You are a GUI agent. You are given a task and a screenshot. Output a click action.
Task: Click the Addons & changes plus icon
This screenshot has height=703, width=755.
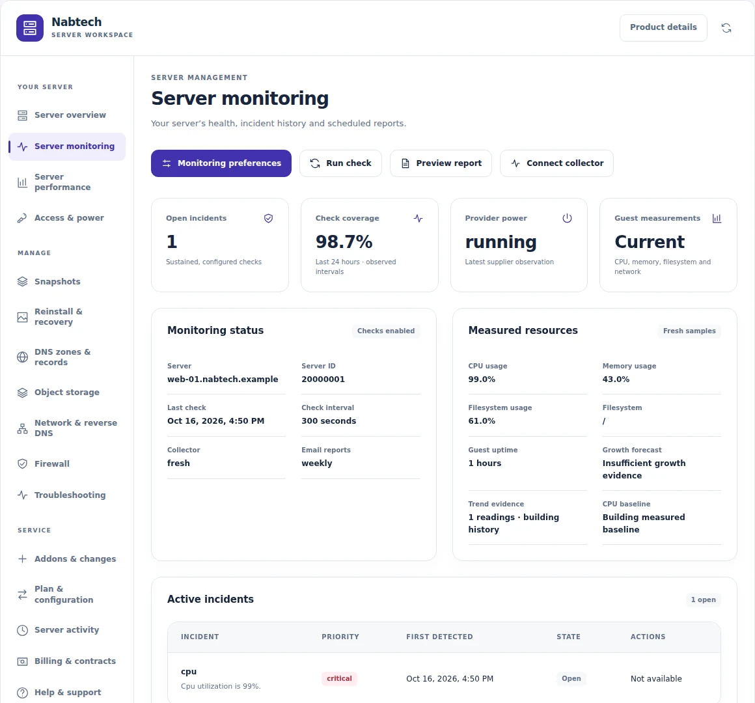23,558
